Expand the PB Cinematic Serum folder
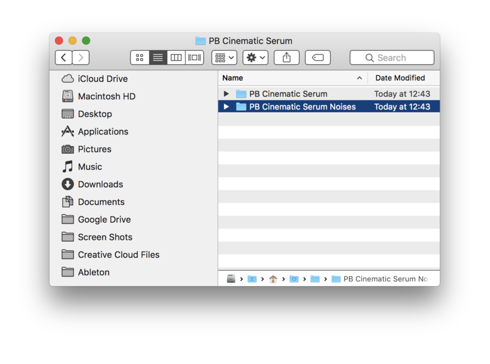The width and height of the screenshot is (490, 364). click(226, 94)
